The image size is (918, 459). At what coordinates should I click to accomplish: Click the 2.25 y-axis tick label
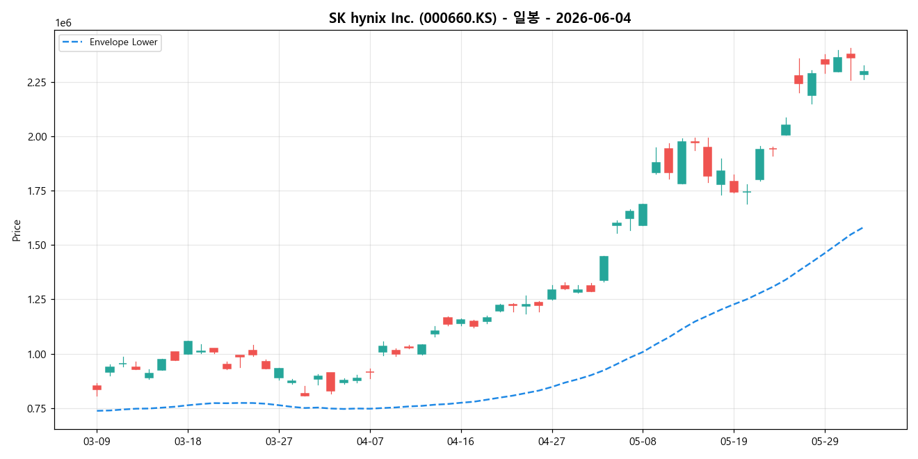tap(37, 82)
